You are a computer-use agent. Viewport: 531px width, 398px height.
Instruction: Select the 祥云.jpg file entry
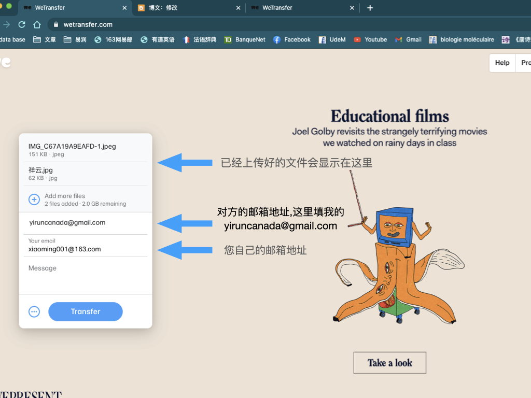point(86,174)
